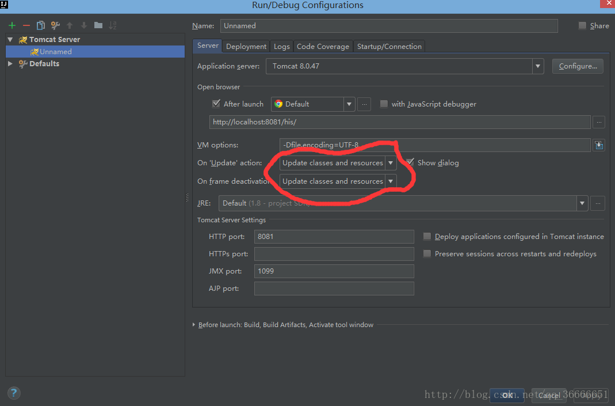Click the VM options input field
This screenshot has height=406, width=615.
pyautogui.click(x=435, y=145)
